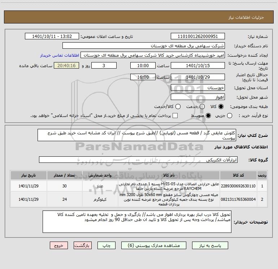Click the واحد شمارش column header

pyautogui.click(x=100, y=175)
